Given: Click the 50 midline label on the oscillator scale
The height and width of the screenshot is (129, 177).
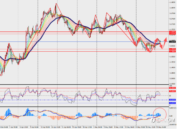Looking at the screenshot, I should coord(170,96).
